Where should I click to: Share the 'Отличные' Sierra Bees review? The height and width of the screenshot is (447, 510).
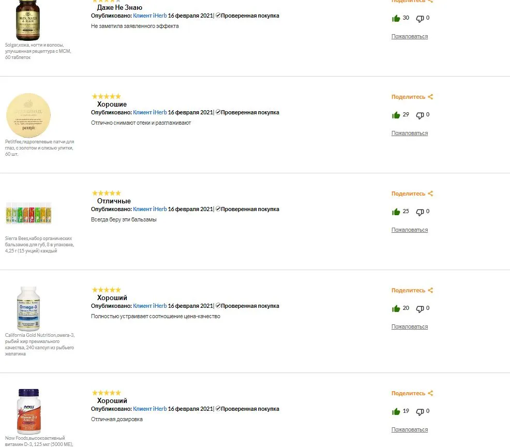412,193
